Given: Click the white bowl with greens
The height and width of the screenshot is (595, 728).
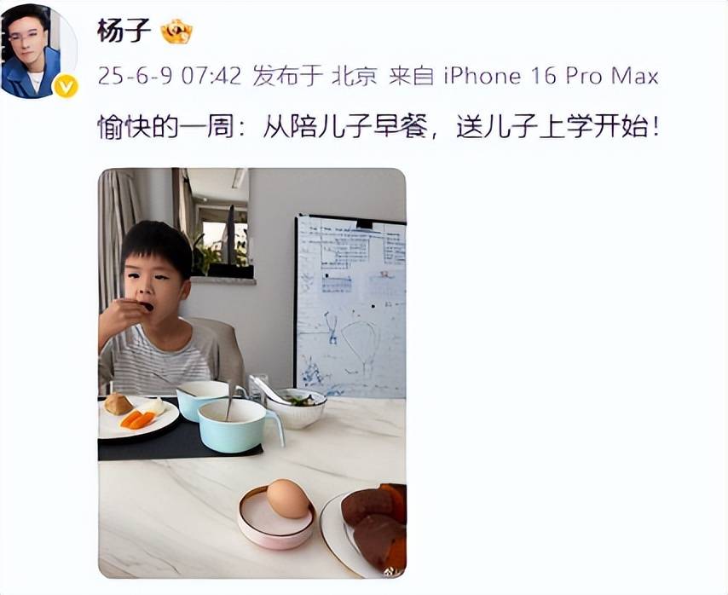Looking at the screenshot, I should pyautogui.click(x=295, y=408).
